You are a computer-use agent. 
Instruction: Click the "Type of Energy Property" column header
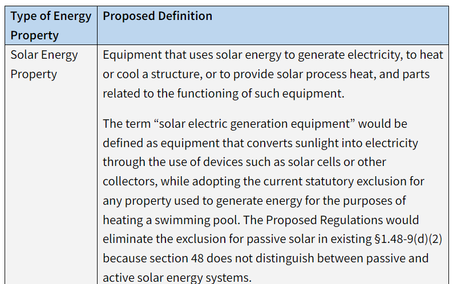tap(51, 25)
